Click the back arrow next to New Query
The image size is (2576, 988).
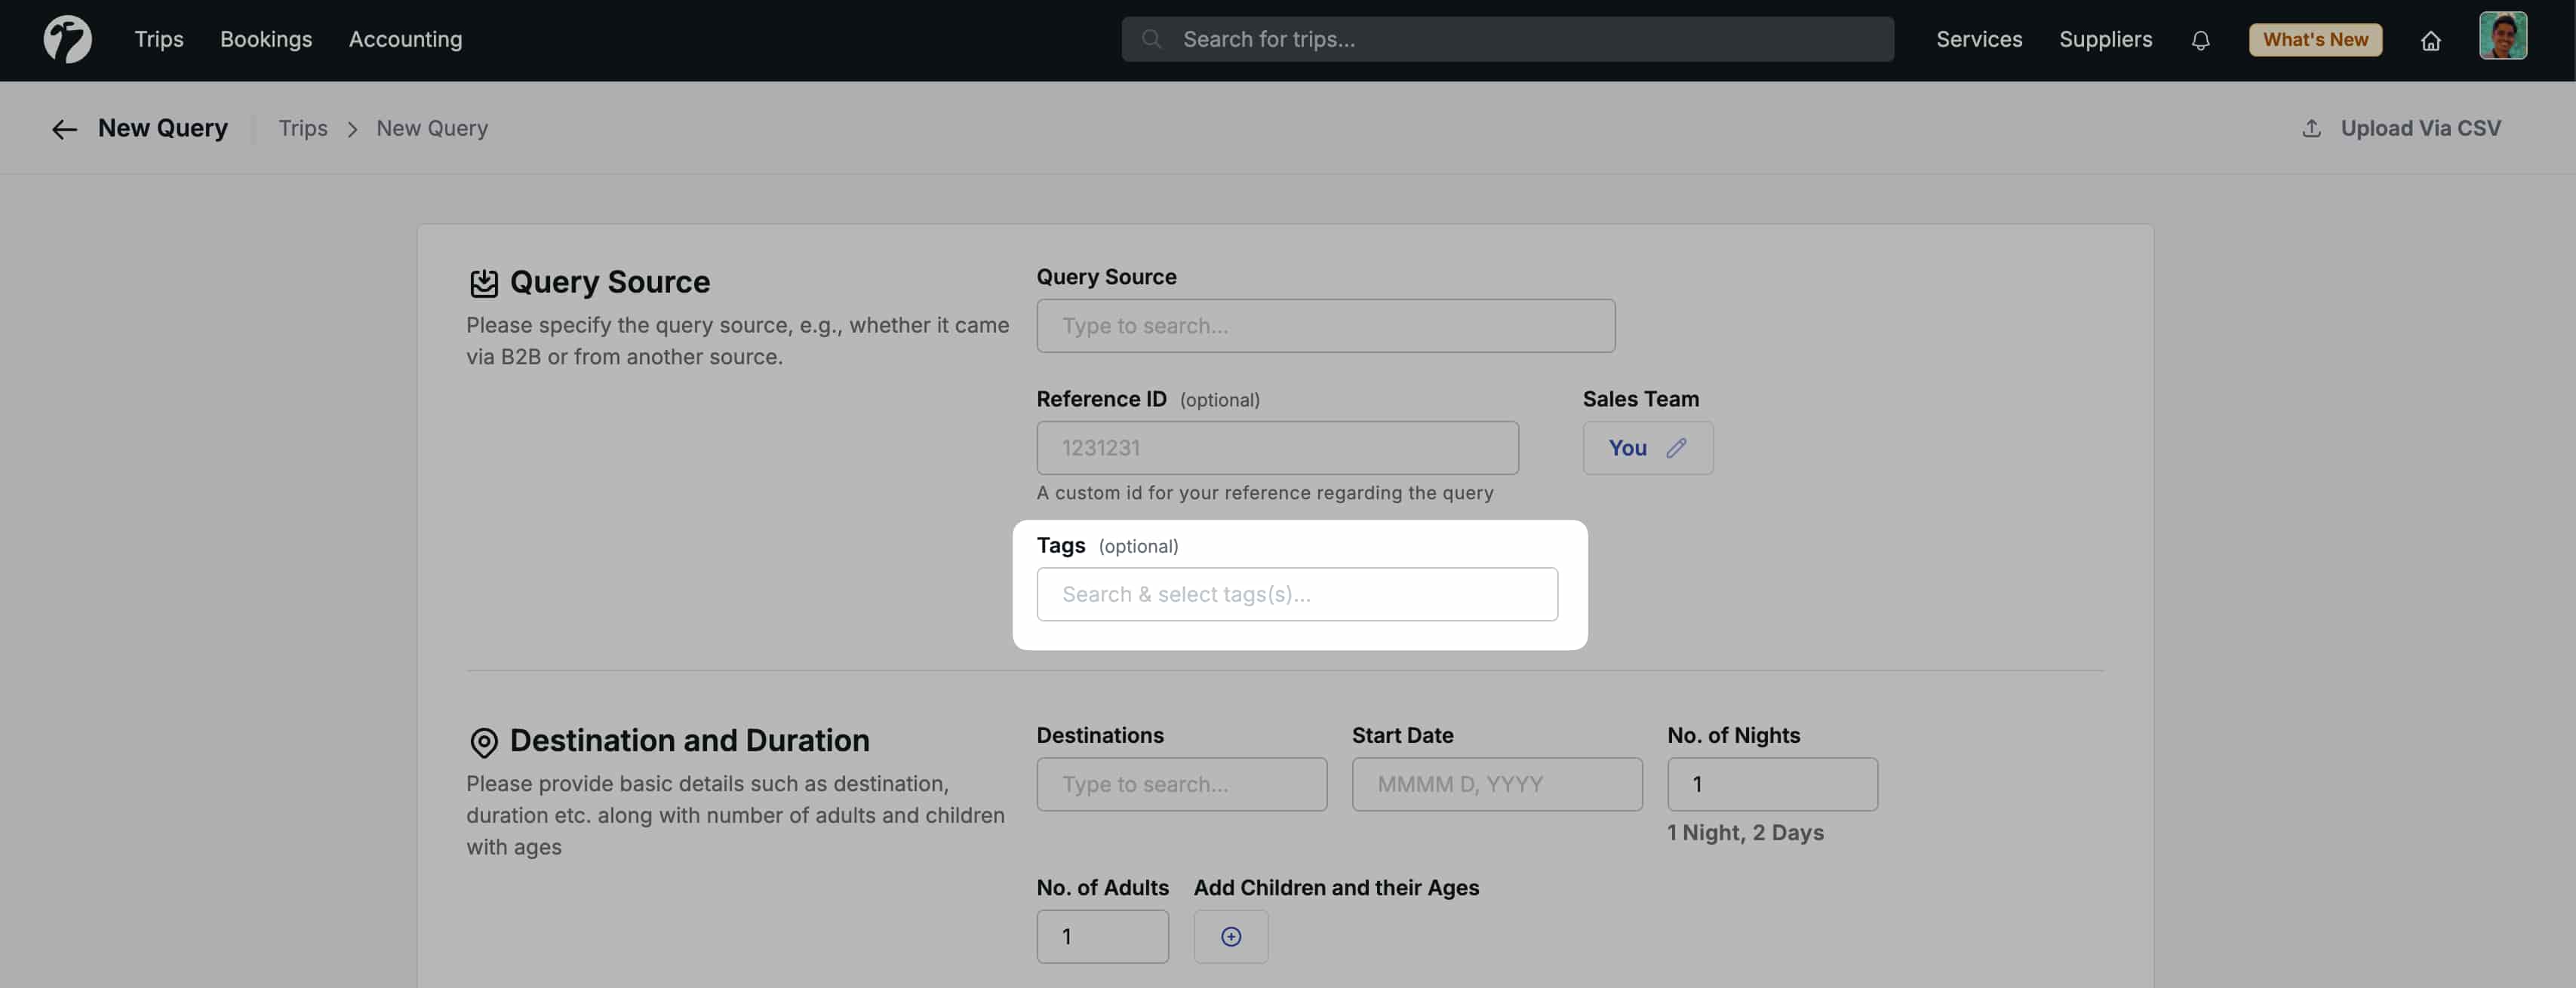pyautogui.click(x=63, y=128)
